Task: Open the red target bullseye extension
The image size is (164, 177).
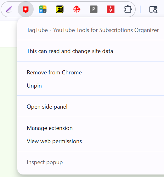Action: (x=76, y=9)
